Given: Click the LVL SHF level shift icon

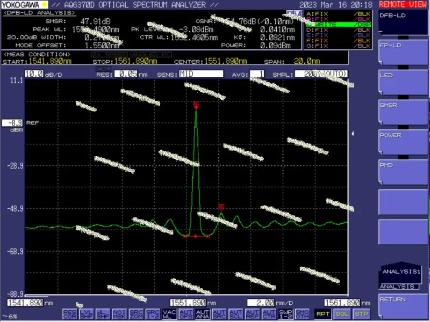Looking at the screenshot, I should point(87,314).
